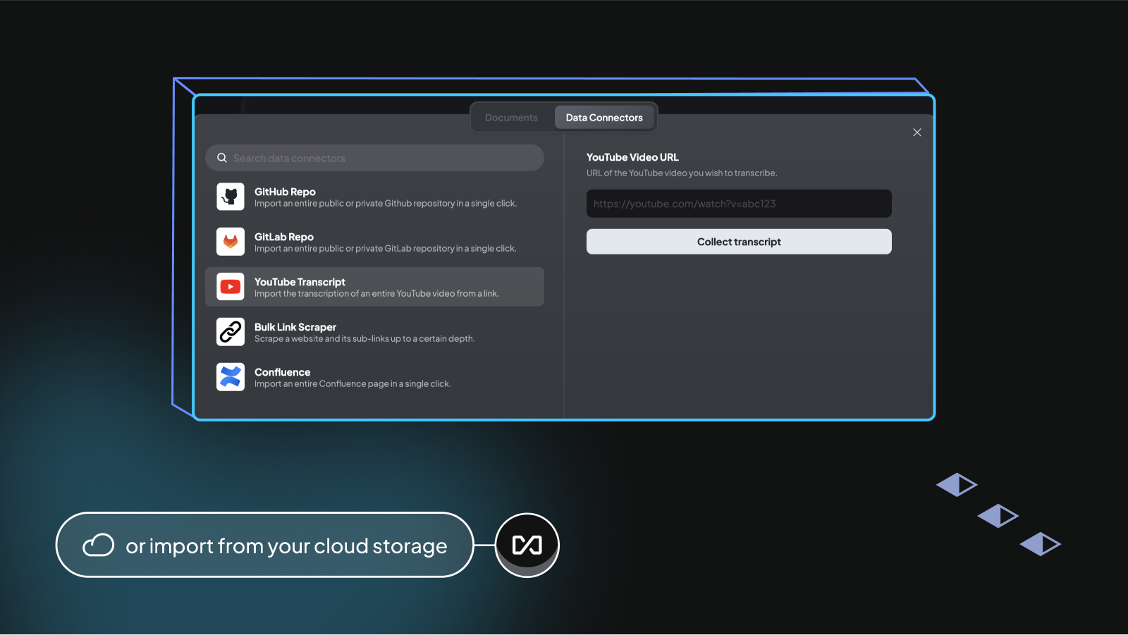Viewport: 1128px width, 635px height.
Task: Select the GitHub Repo connector title
Action: point(285,192)
